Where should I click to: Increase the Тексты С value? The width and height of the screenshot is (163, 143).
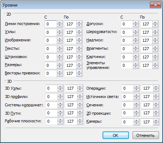click(59, 47)
